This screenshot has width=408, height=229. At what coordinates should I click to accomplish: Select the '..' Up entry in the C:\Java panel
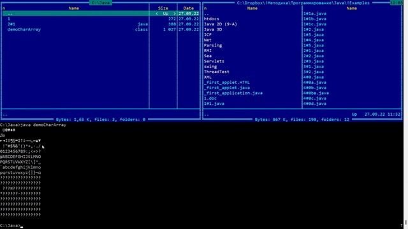tap(101, 13)
